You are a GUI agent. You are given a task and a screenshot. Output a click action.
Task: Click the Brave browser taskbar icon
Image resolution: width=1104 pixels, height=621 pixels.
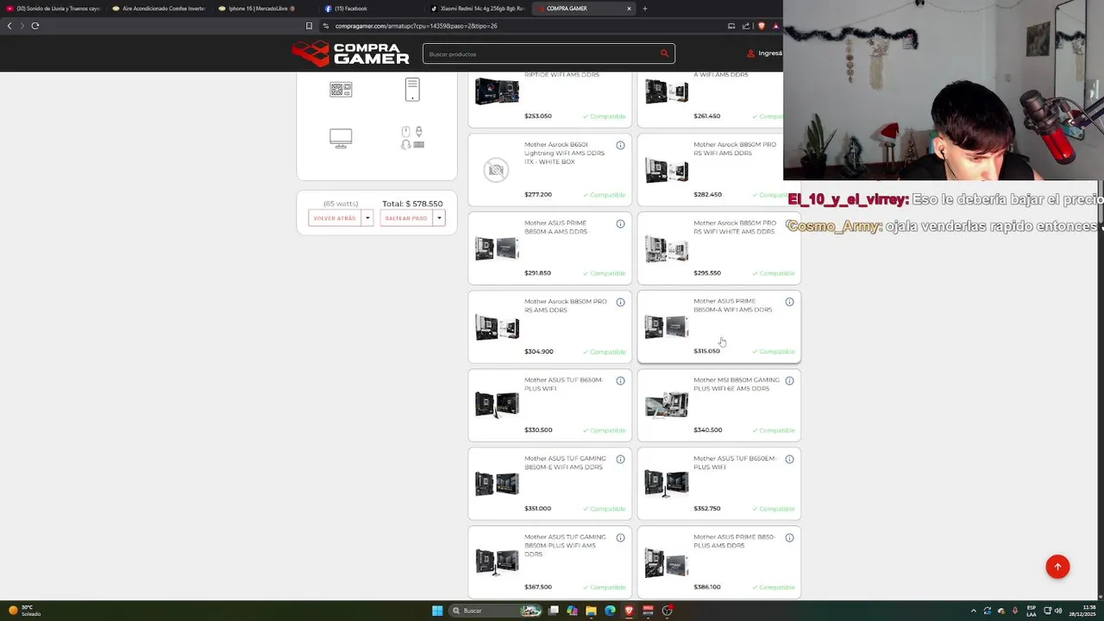click(629, 611)
